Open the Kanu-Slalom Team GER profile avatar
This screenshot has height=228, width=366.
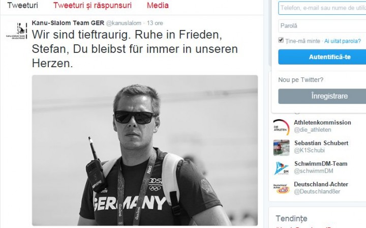(17, 31)
